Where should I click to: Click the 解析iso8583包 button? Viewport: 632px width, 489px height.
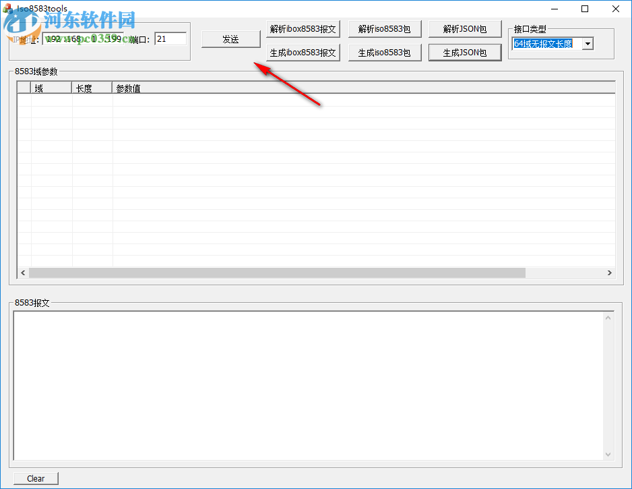384,28
